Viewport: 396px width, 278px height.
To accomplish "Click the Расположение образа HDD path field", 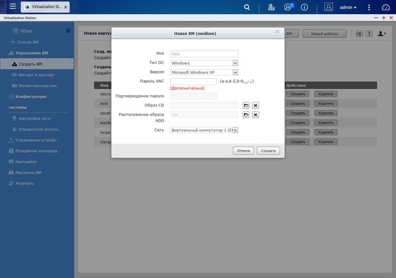I will pyautogui.click(x=204, y=115).
